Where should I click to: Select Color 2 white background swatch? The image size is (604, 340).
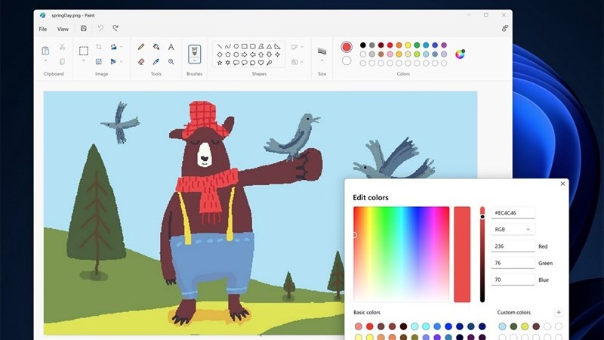(347, 60)
